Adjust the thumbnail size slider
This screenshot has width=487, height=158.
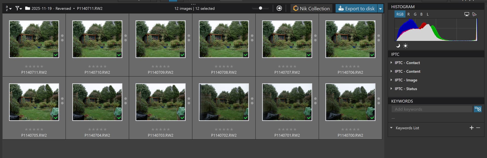(x=260, y=8)
